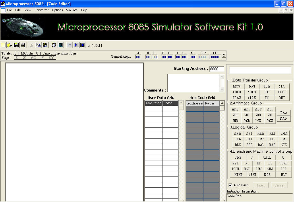
Task: Click the blue stop square icon
Action: [x=83, y=45]
